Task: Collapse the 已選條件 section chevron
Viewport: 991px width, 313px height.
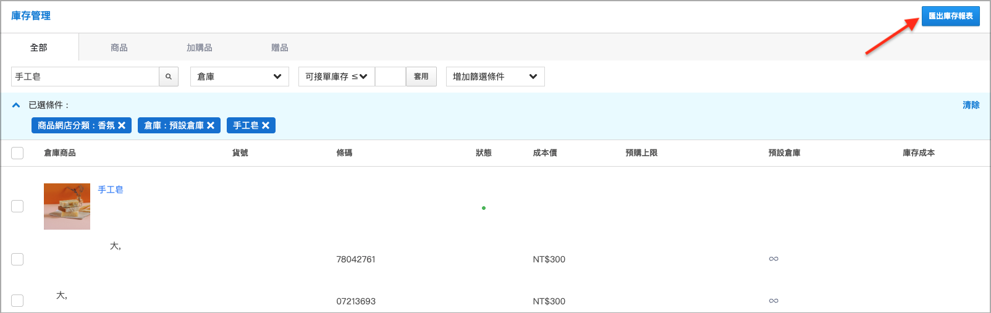Action: (x=16, y=106)
